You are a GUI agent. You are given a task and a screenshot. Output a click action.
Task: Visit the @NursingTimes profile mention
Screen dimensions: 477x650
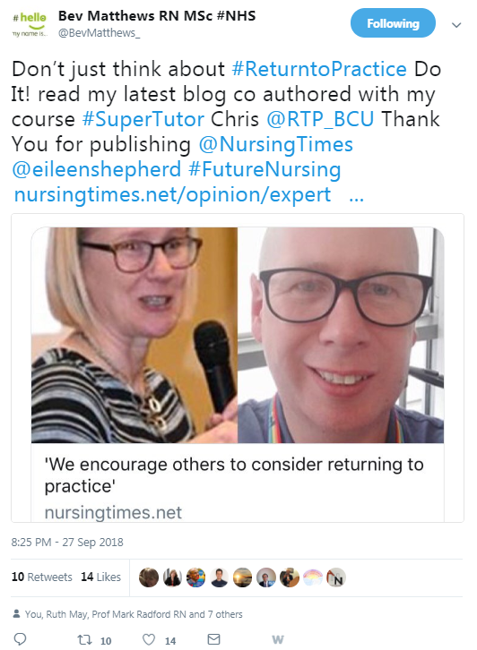pos(275,144)
